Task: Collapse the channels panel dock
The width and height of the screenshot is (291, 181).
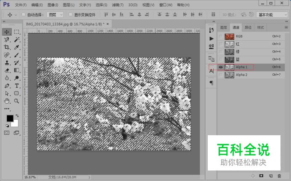Action: [286, 22]
